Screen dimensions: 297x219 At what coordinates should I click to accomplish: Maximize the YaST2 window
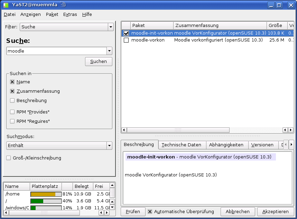(x=279, y=5)
